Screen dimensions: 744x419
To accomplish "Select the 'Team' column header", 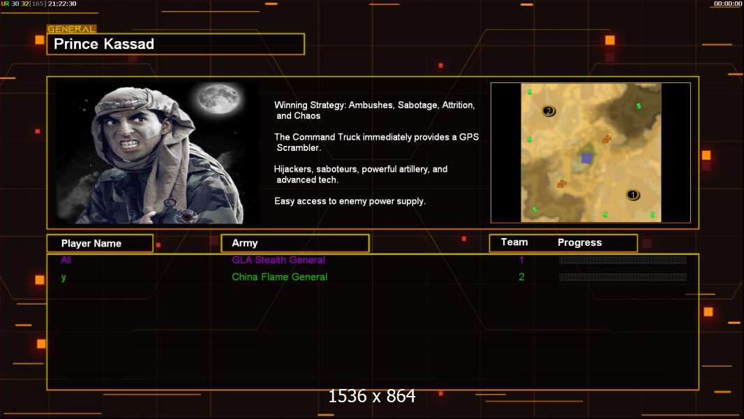I will (x=514, y=242).
